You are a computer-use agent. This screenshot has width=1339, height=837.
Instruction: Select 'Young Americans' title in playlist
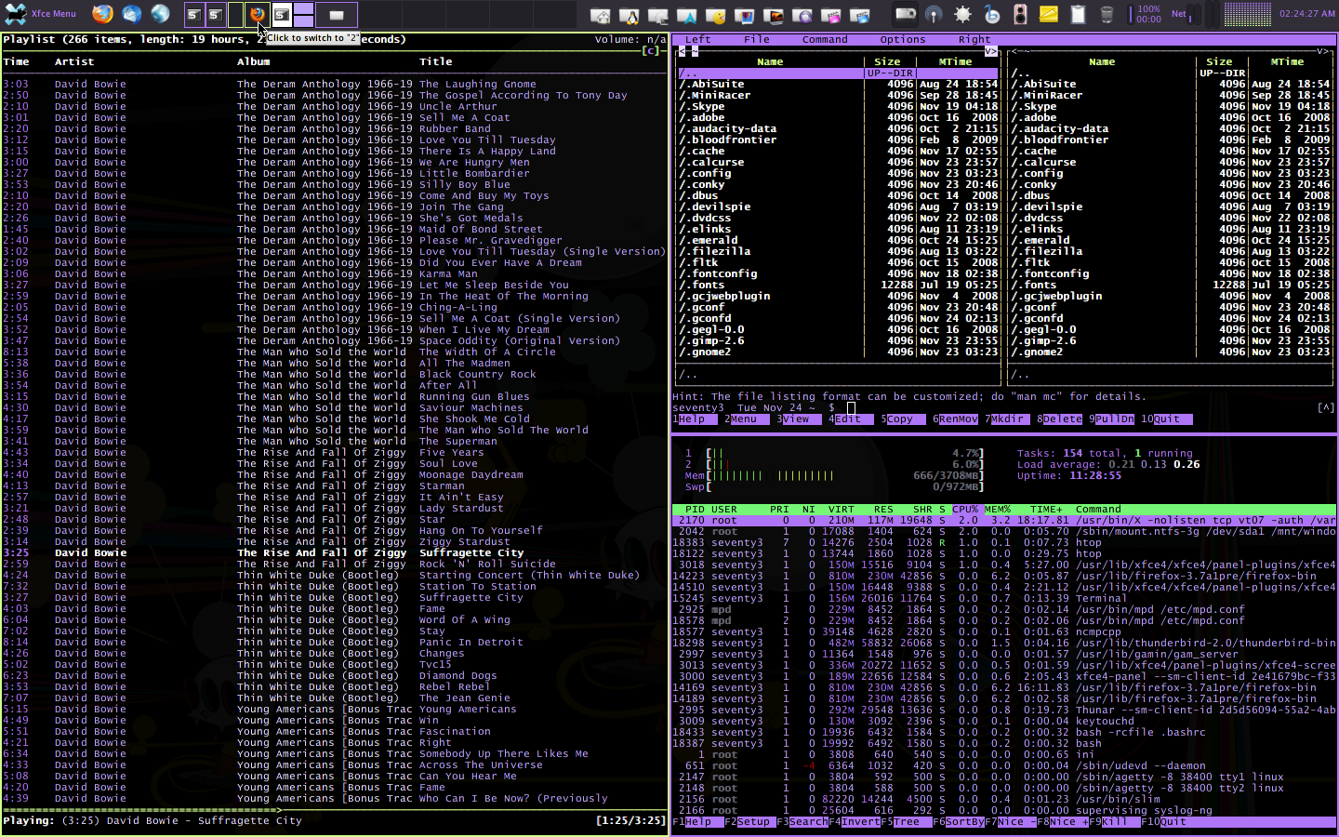pos(468,710)
